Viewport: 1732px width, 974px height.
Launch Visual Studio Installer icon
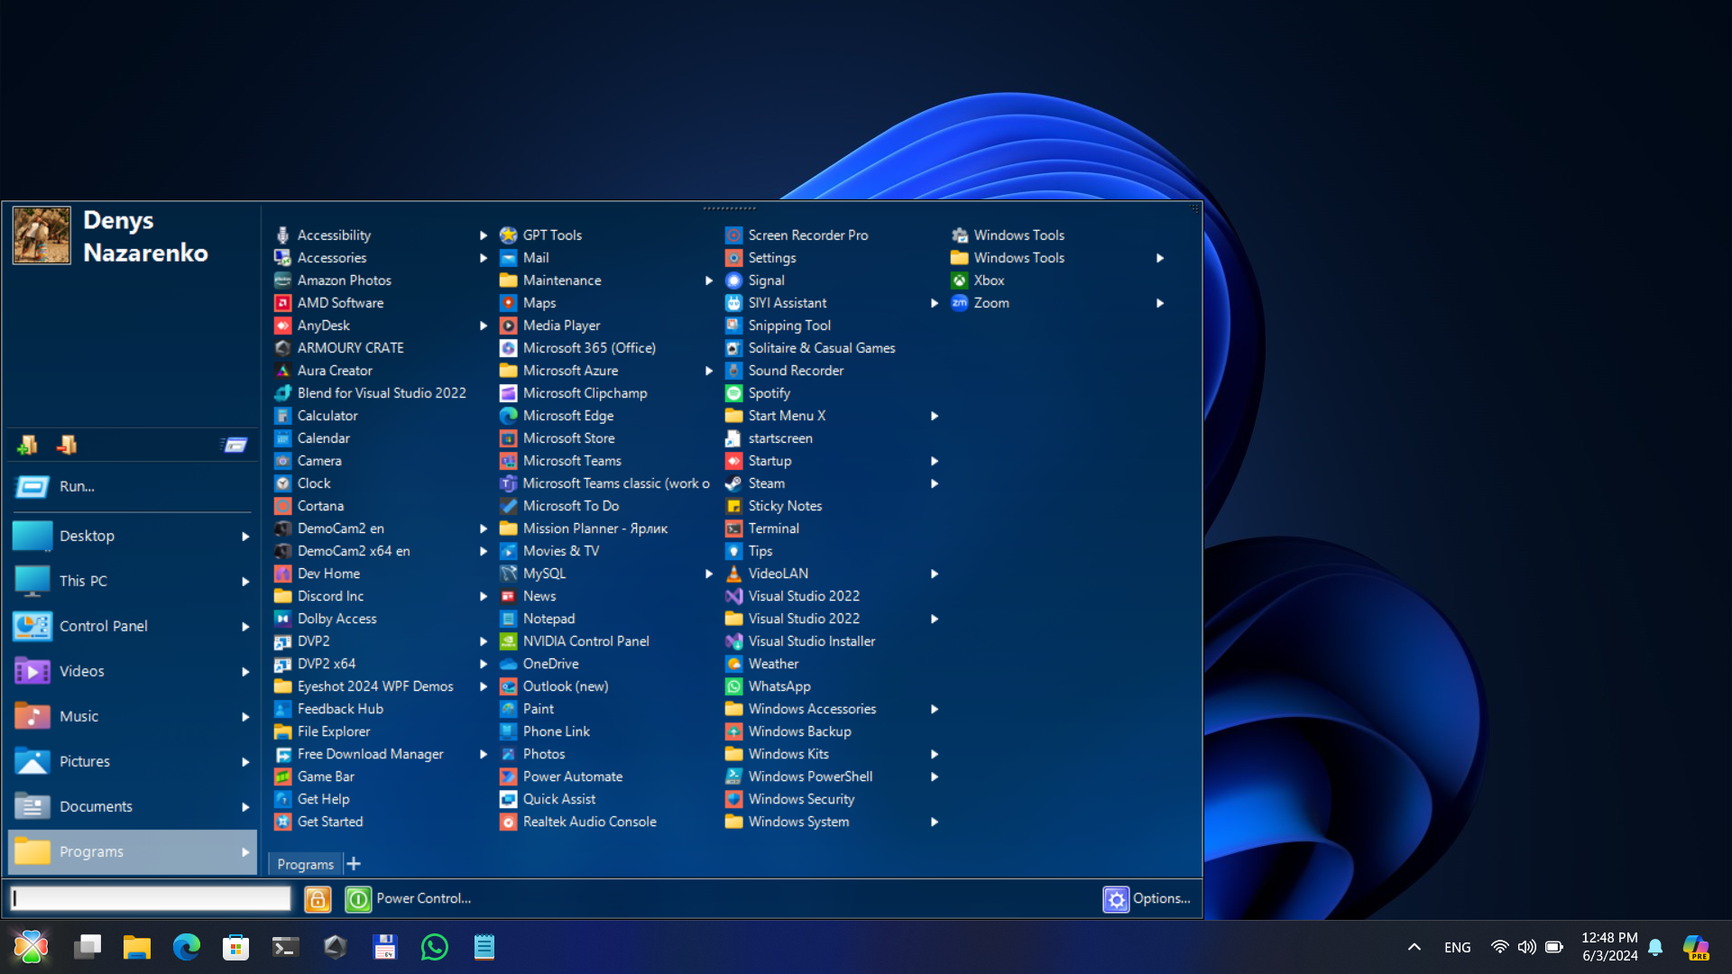(x=733, y=641)
